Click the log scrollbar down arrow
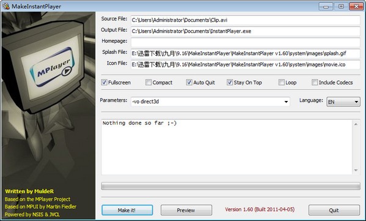366x221 pixels. point(356,170)
